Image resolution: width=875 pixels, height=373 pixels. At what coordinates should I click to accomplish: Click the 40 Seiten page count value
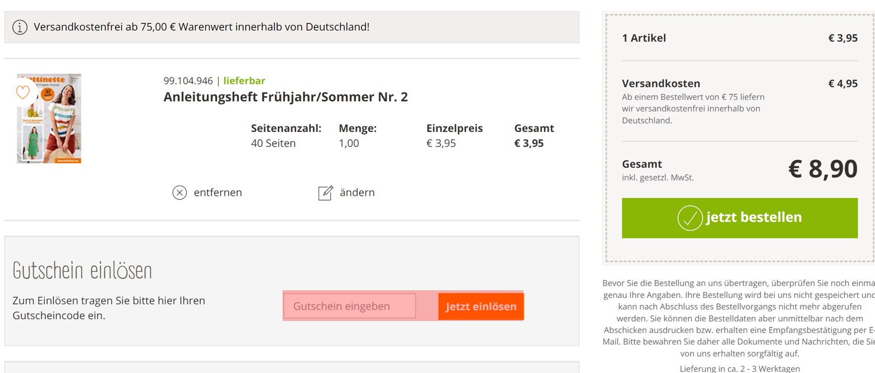(x=273, y=143)
